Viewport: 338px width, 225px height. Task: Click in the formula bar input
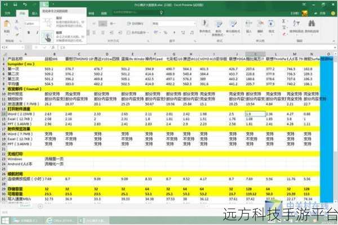tap(196, 47)
